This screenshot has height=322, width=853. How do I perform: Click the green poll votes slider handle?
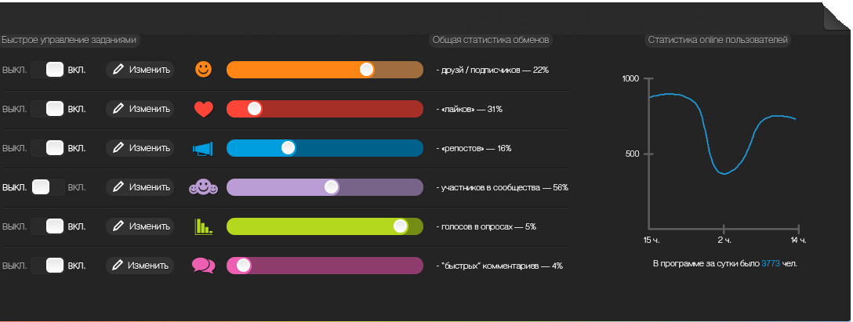[400, 226]
